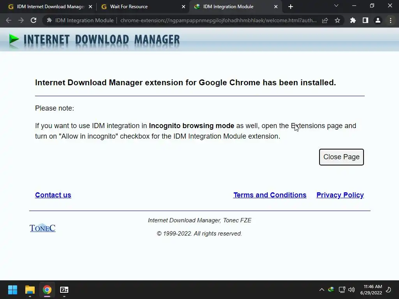Image resolution: width=399 pixels, height=299 pixels.
Task: Click the Incognito browsing mode bold text
Action: pyautogui.click(x=191, y=126)
